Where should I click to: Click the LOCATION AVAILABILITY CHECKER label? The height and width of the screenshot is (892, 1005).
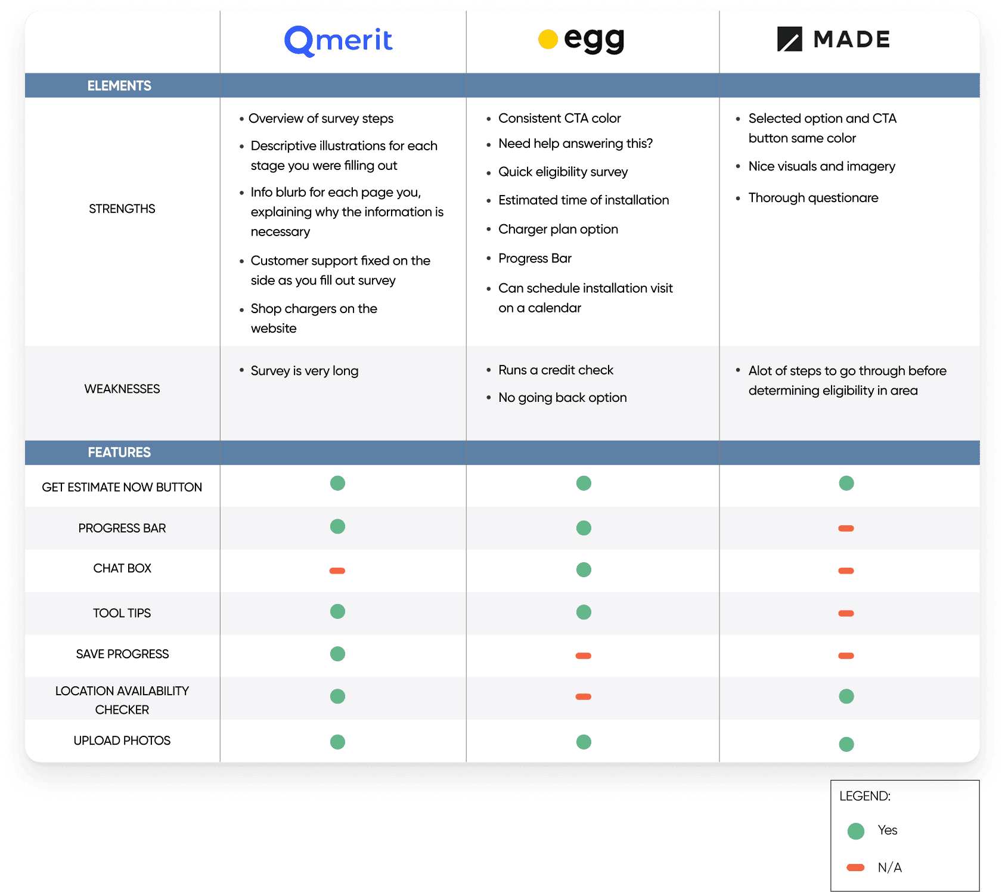pyautogui.click(x=122, y=700)
